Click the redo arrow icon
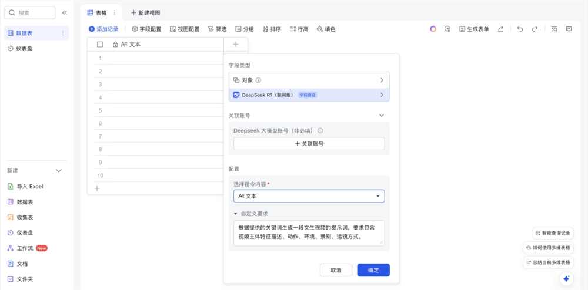Viewport: 588px width, 290px height. (x=534, y=29)
